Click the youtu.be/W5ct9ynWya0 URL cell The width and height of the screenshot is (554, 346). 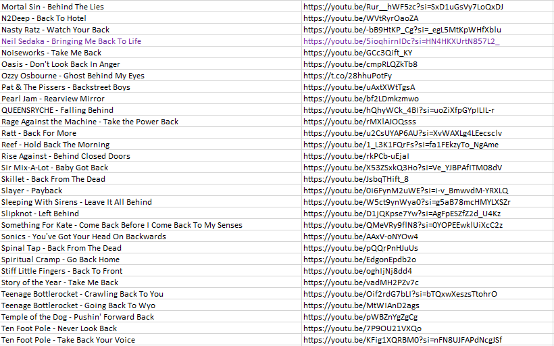pyautogui.click(x=428, y=202)
